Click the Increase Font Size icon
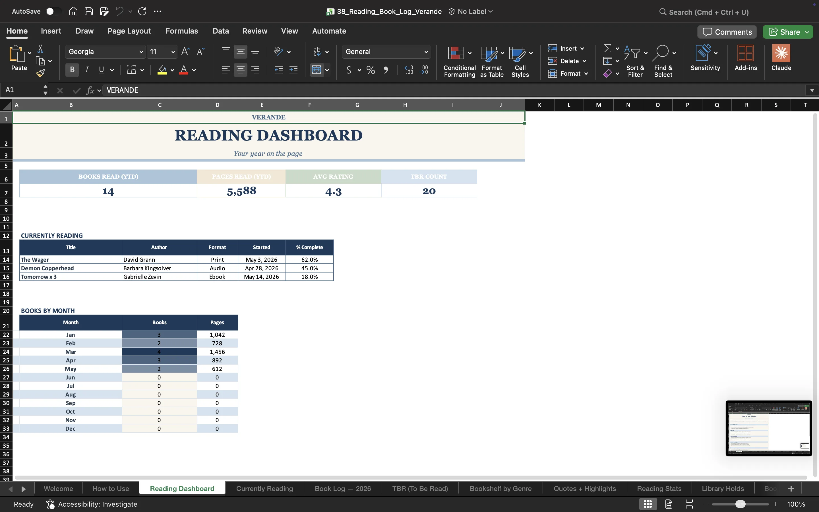Viewport: 819px width, 512px height. point(185,51)
